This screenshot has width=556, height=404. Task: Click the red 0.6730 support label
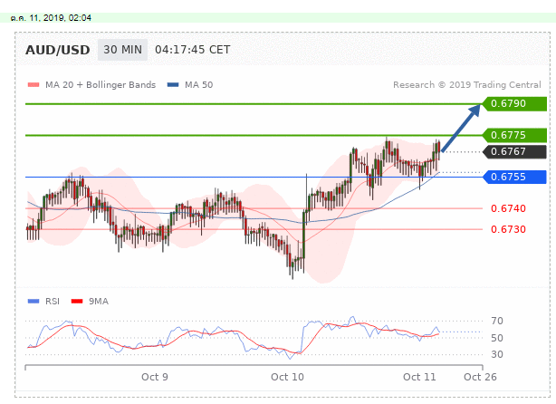(x=508, y=229)
